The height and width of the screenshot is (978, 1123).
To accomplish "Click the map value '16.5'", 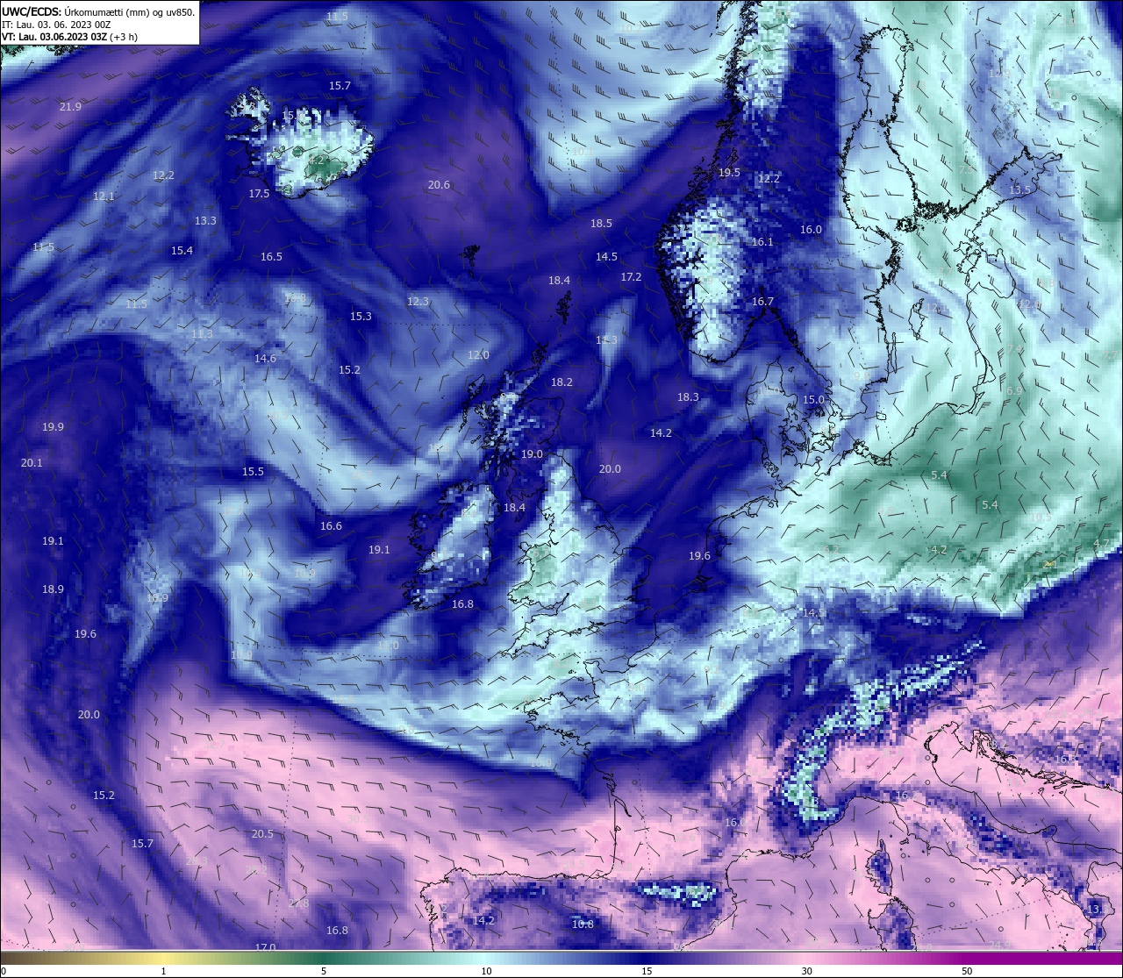I will point(271,256).
